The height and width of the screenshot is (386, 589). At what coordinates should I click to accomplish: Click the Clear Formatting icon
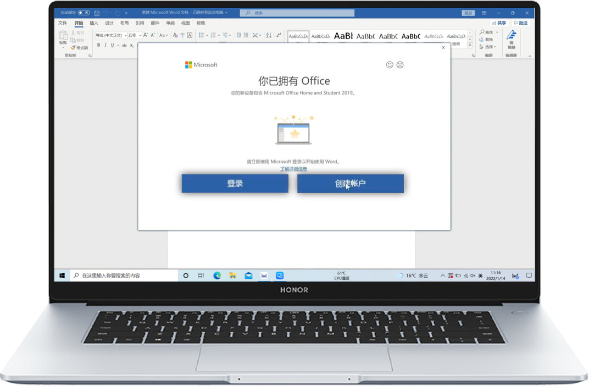tap(175, 35)
